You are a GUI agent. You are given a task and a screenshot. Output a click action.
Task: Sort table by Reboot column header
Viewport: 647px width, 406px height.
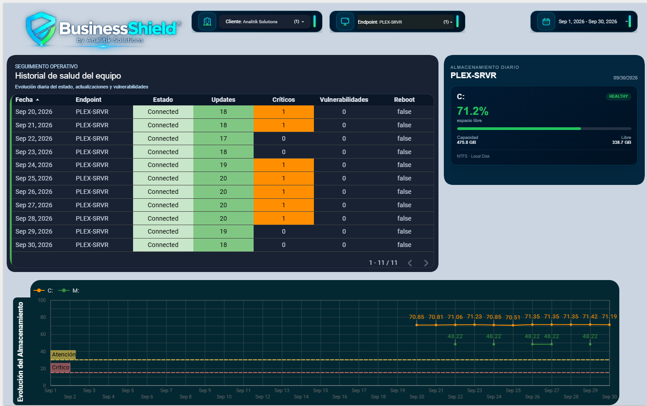(404, 100)
